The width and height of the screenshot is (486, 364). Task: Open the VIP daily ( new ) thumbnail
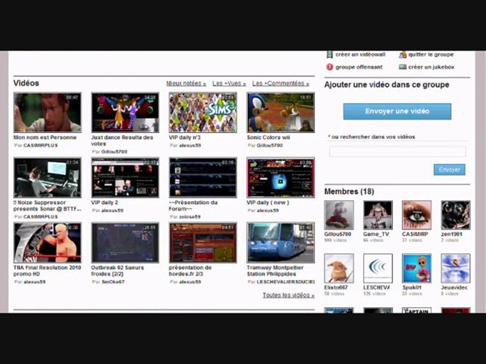[x=280, y=177]
